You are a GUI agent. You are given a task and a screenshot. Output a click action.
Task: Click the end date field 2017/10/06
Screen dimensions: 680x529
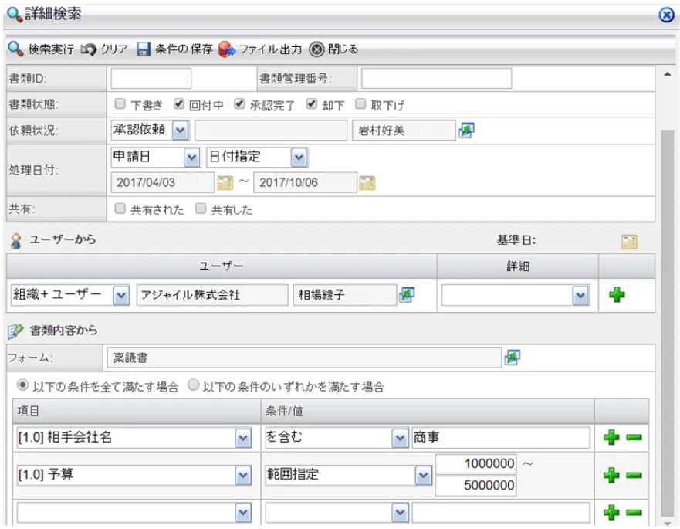(x=306, y=183)
